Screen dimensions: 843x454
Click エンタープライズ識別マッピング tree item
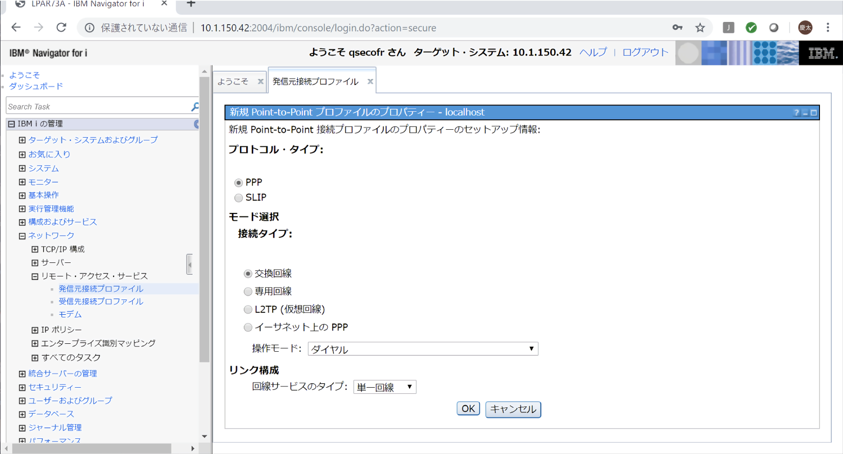coord(98,343)
